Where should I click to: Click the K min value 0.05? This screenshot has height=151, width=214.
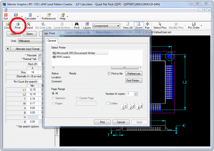[x=33, y=122]
